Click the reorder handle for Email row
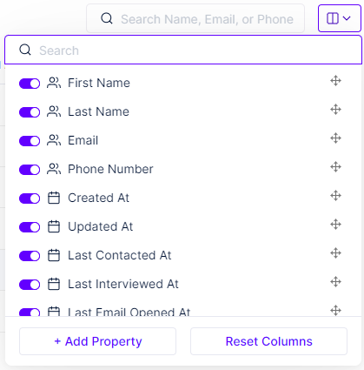 [335, 138]
